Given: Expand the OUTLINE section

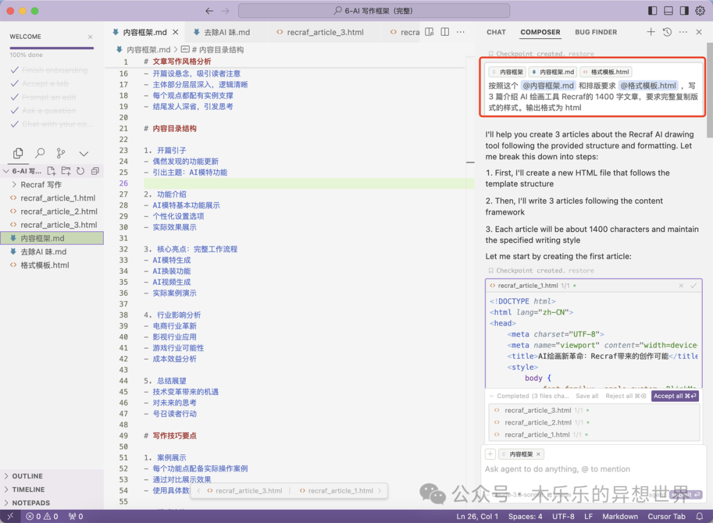Looking at the screenshot, I should 26,476.
